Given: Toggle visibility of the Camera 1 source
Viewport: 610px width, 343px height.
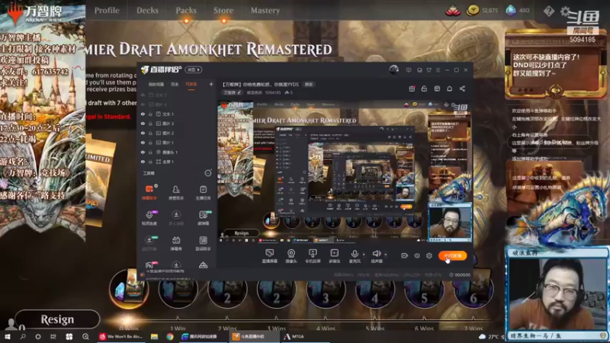Looking at the screenshot, I should (143, 152).
